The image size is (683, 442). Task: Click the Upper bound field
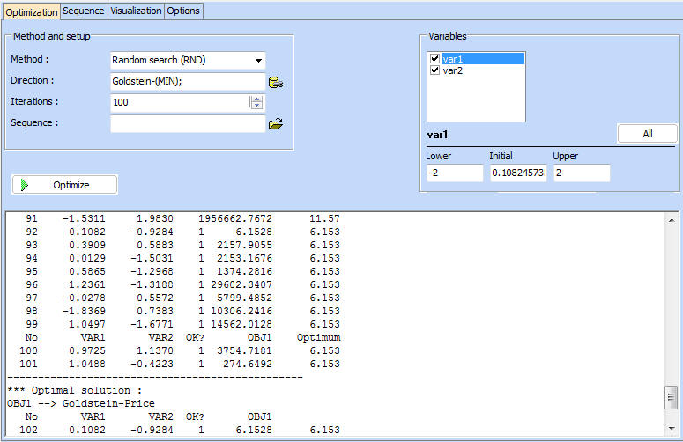[x=581, y=173]
